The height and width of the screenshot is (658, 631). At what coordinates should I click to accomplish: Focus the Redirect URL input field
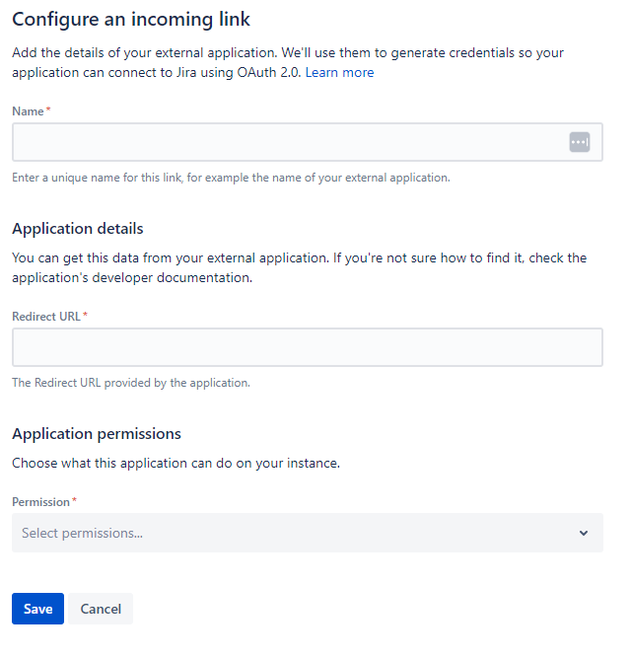point(308,347)
